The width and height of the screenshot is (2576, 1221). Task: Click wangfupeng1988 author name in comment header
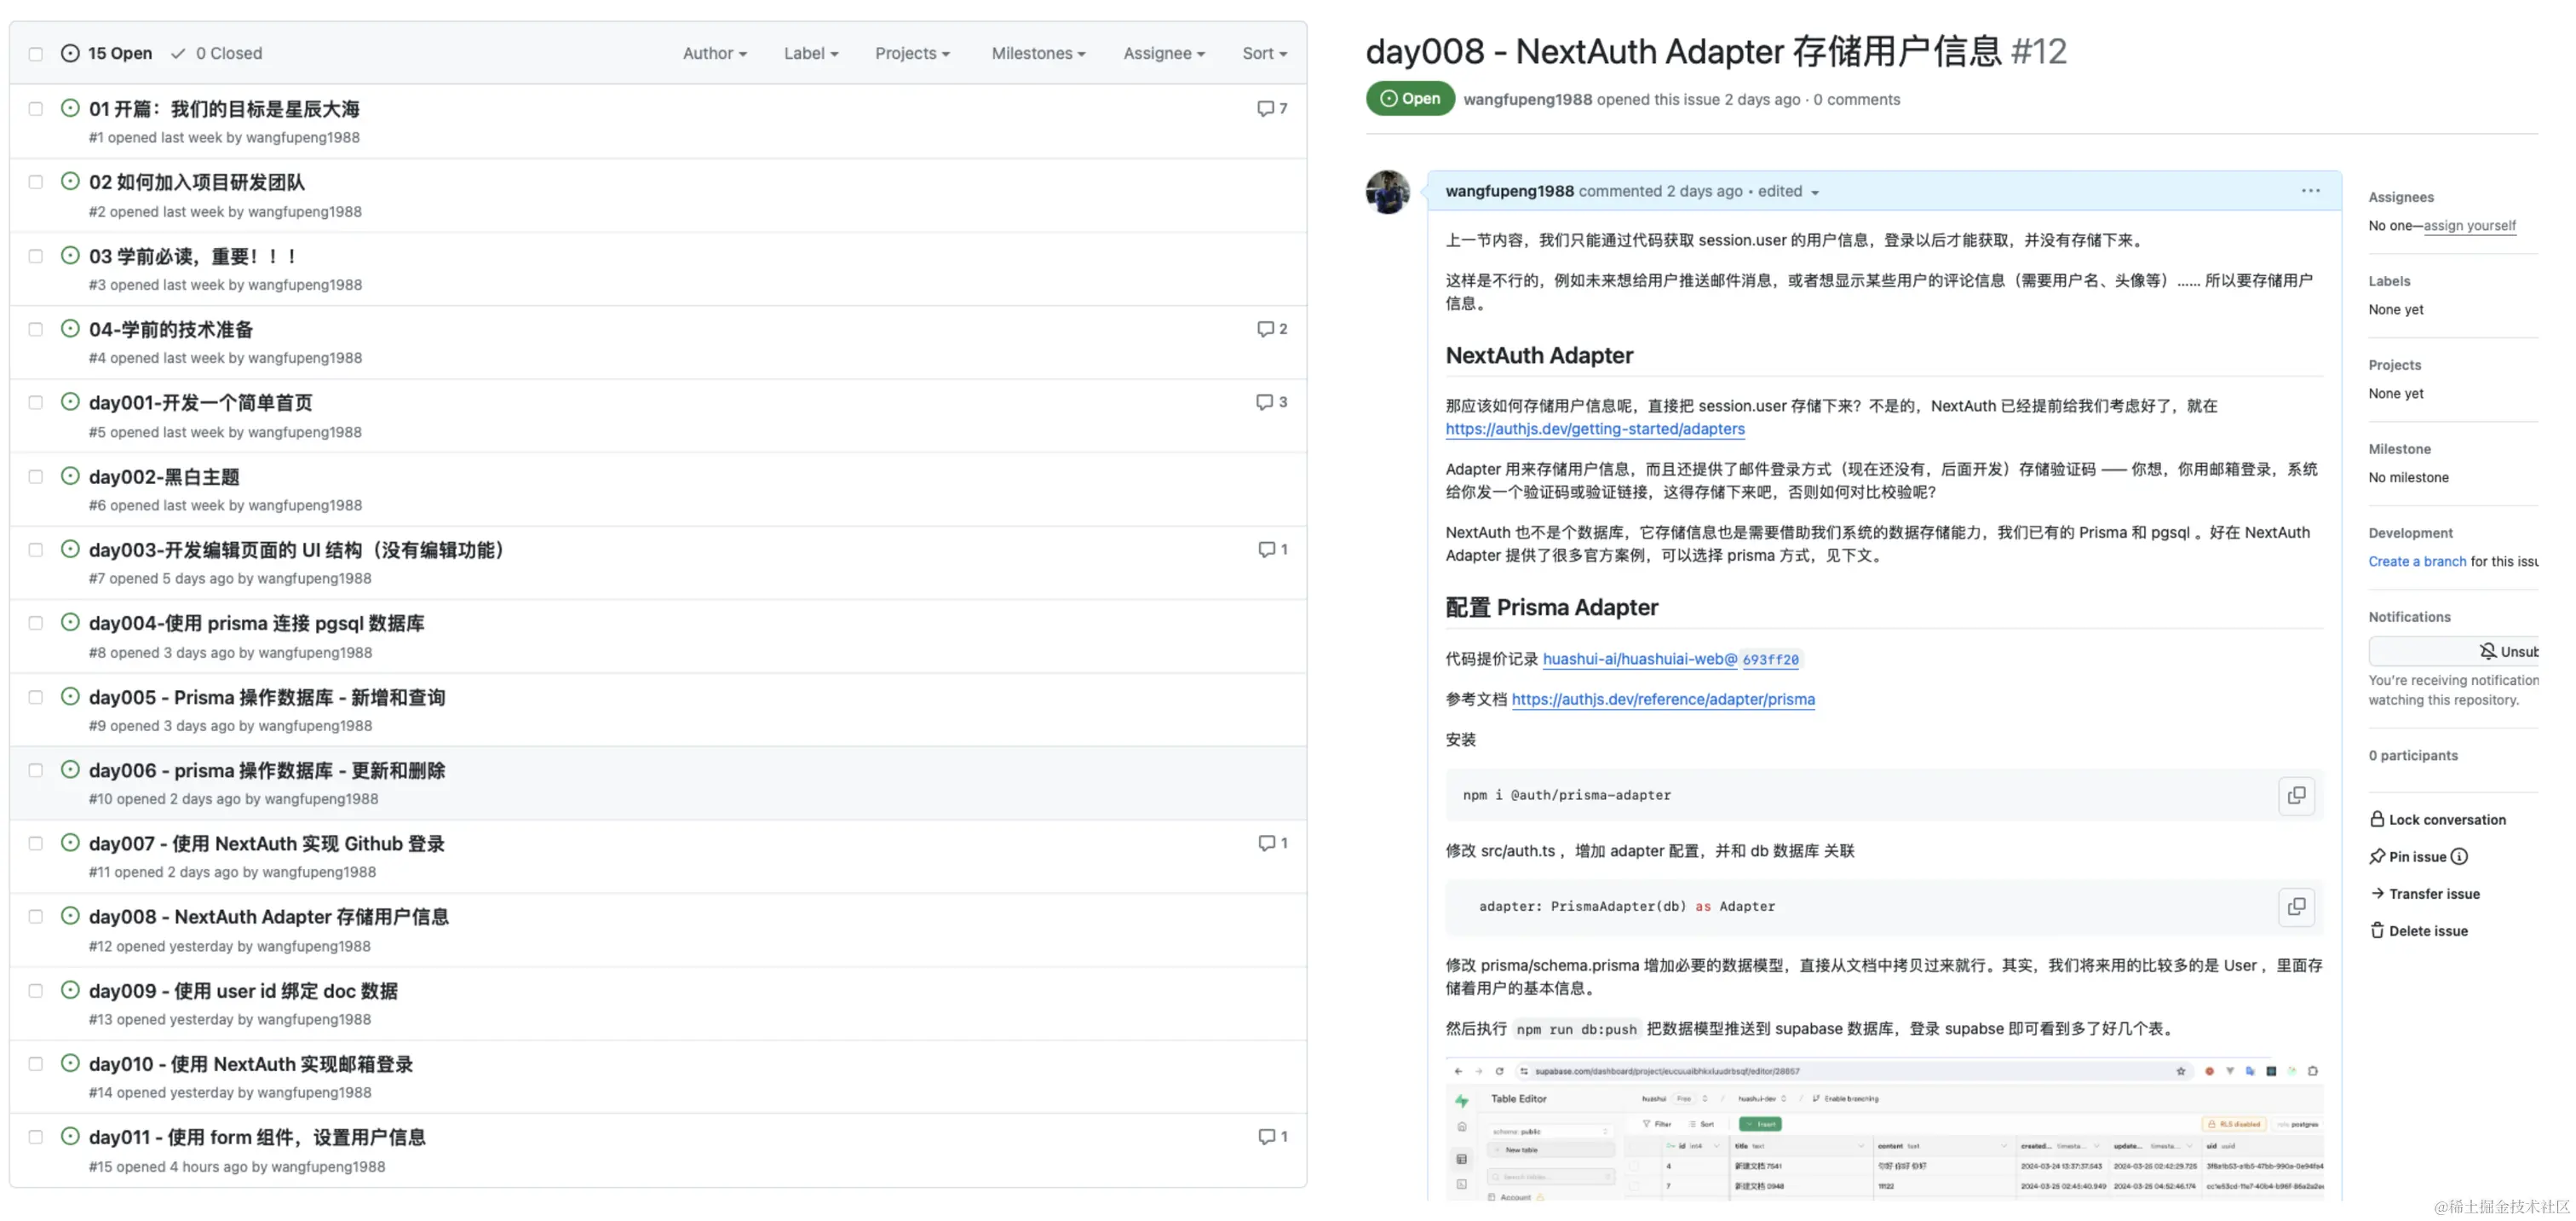point(1509,191)
